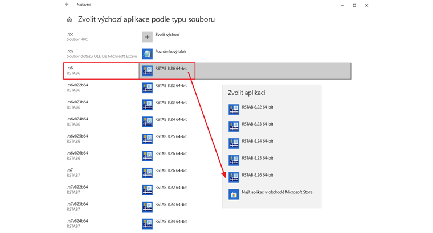This screenshot has height=233, width=433.
Task: Click the RSTAB icon in the .rs6v826b64 row
Action: pyautogui.click(x=147, y=156)
